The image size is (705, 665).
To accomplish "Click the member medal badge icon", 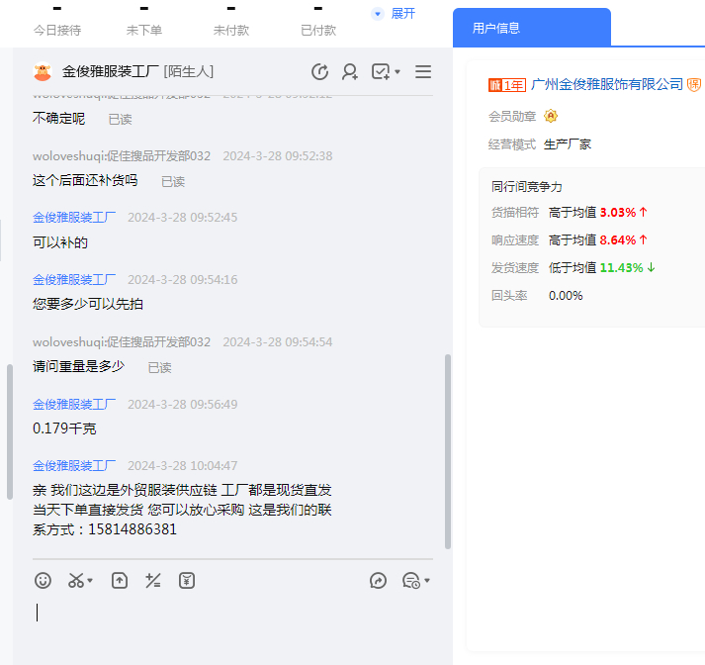I will pos(551,116).
